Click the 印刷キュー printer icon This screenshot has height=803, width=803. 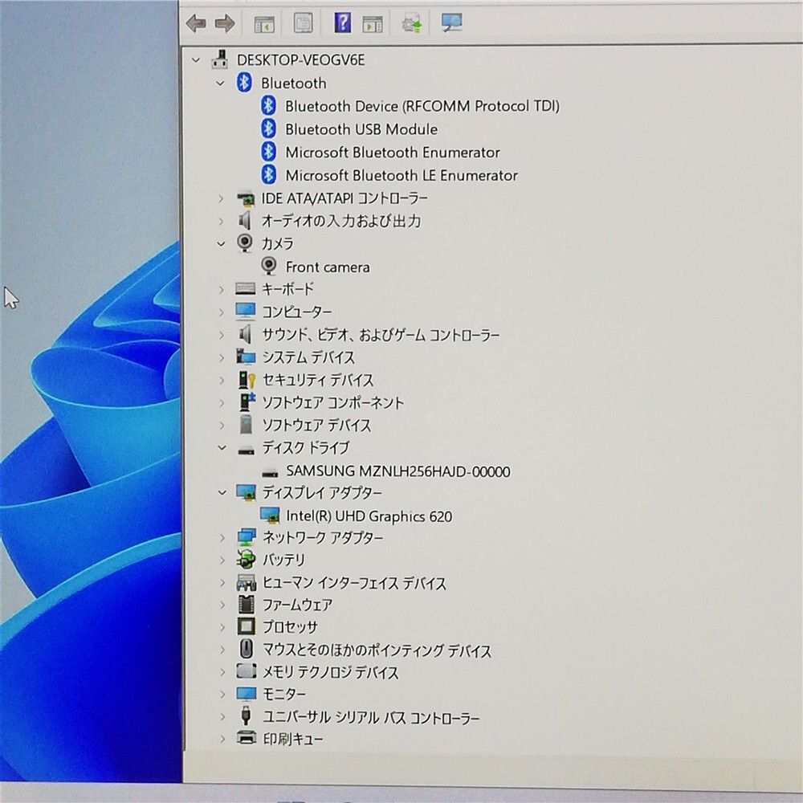(247, 738)
